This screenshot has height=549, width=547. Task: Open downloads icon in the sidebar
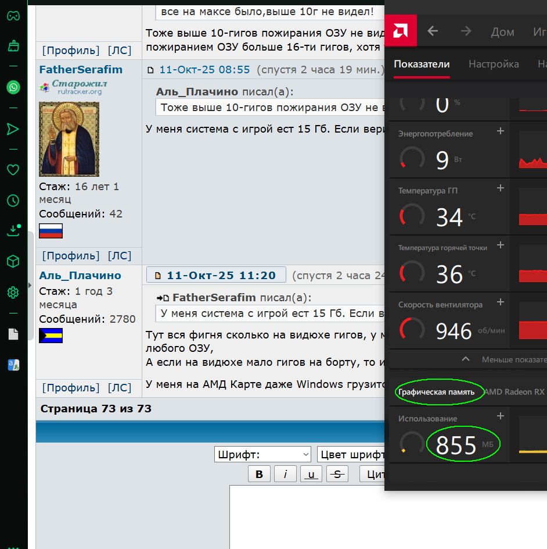coord(12,231)
